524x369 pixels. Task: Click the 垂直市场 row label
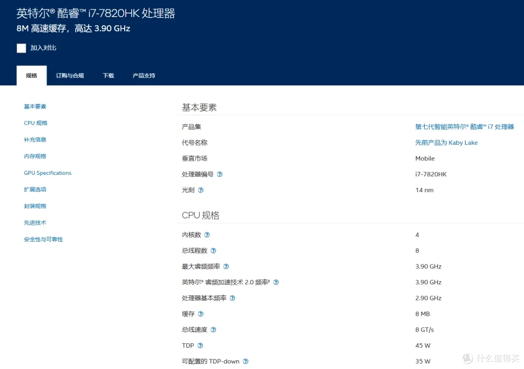pos(195,158)
